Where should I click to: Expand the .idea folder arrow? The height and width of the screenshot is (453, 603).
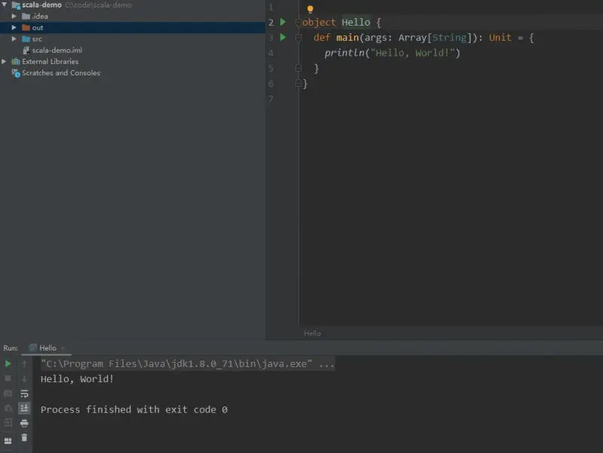[x=14, y=16]
